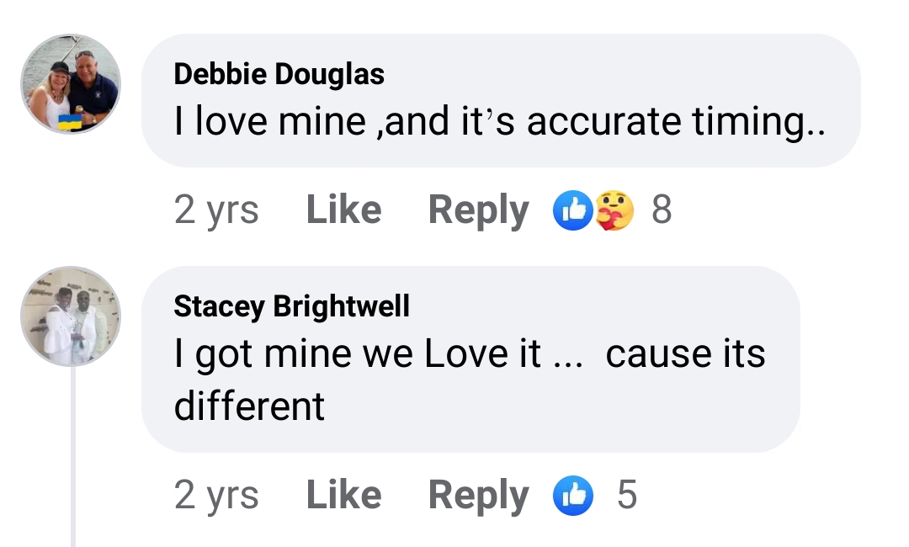The width and height of the screenshot is (909, 547).
Task: Like Debbie Douglas's comment
Action: tap(343, 210)
